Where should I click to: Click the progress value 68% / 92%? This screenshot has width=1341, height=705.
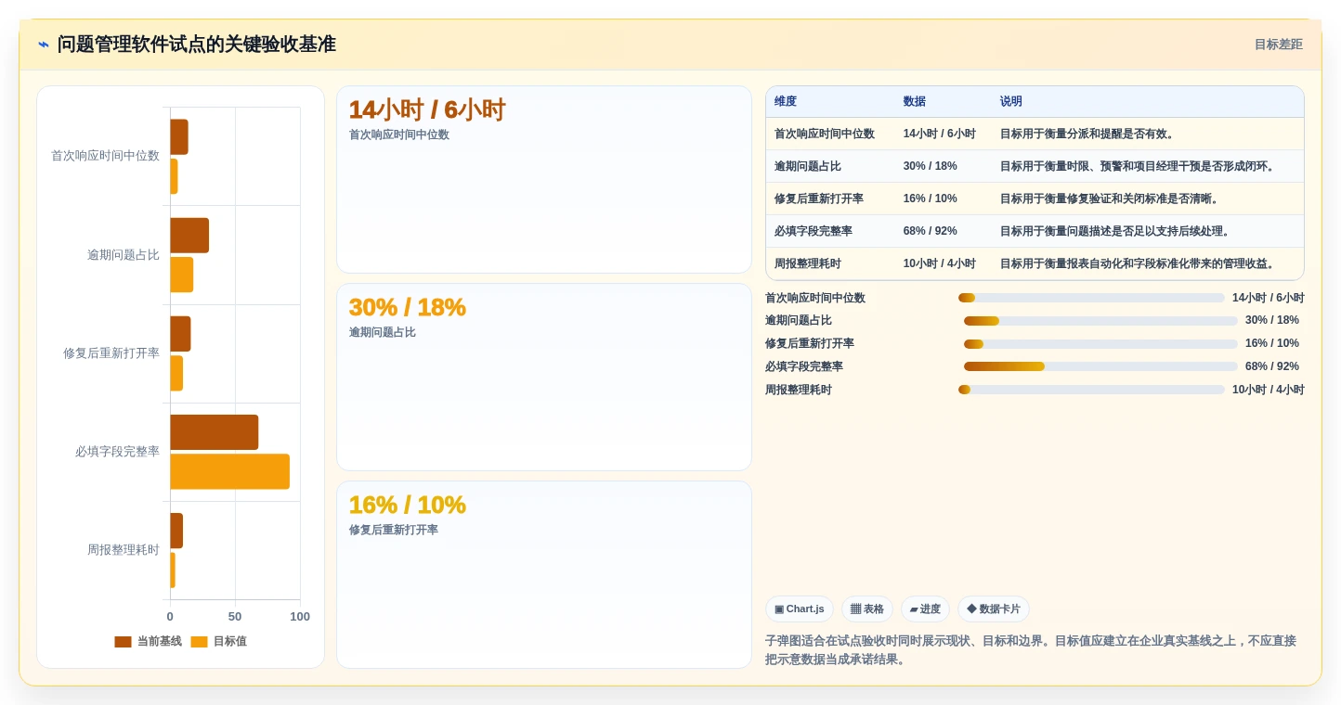coord(1272,366)
